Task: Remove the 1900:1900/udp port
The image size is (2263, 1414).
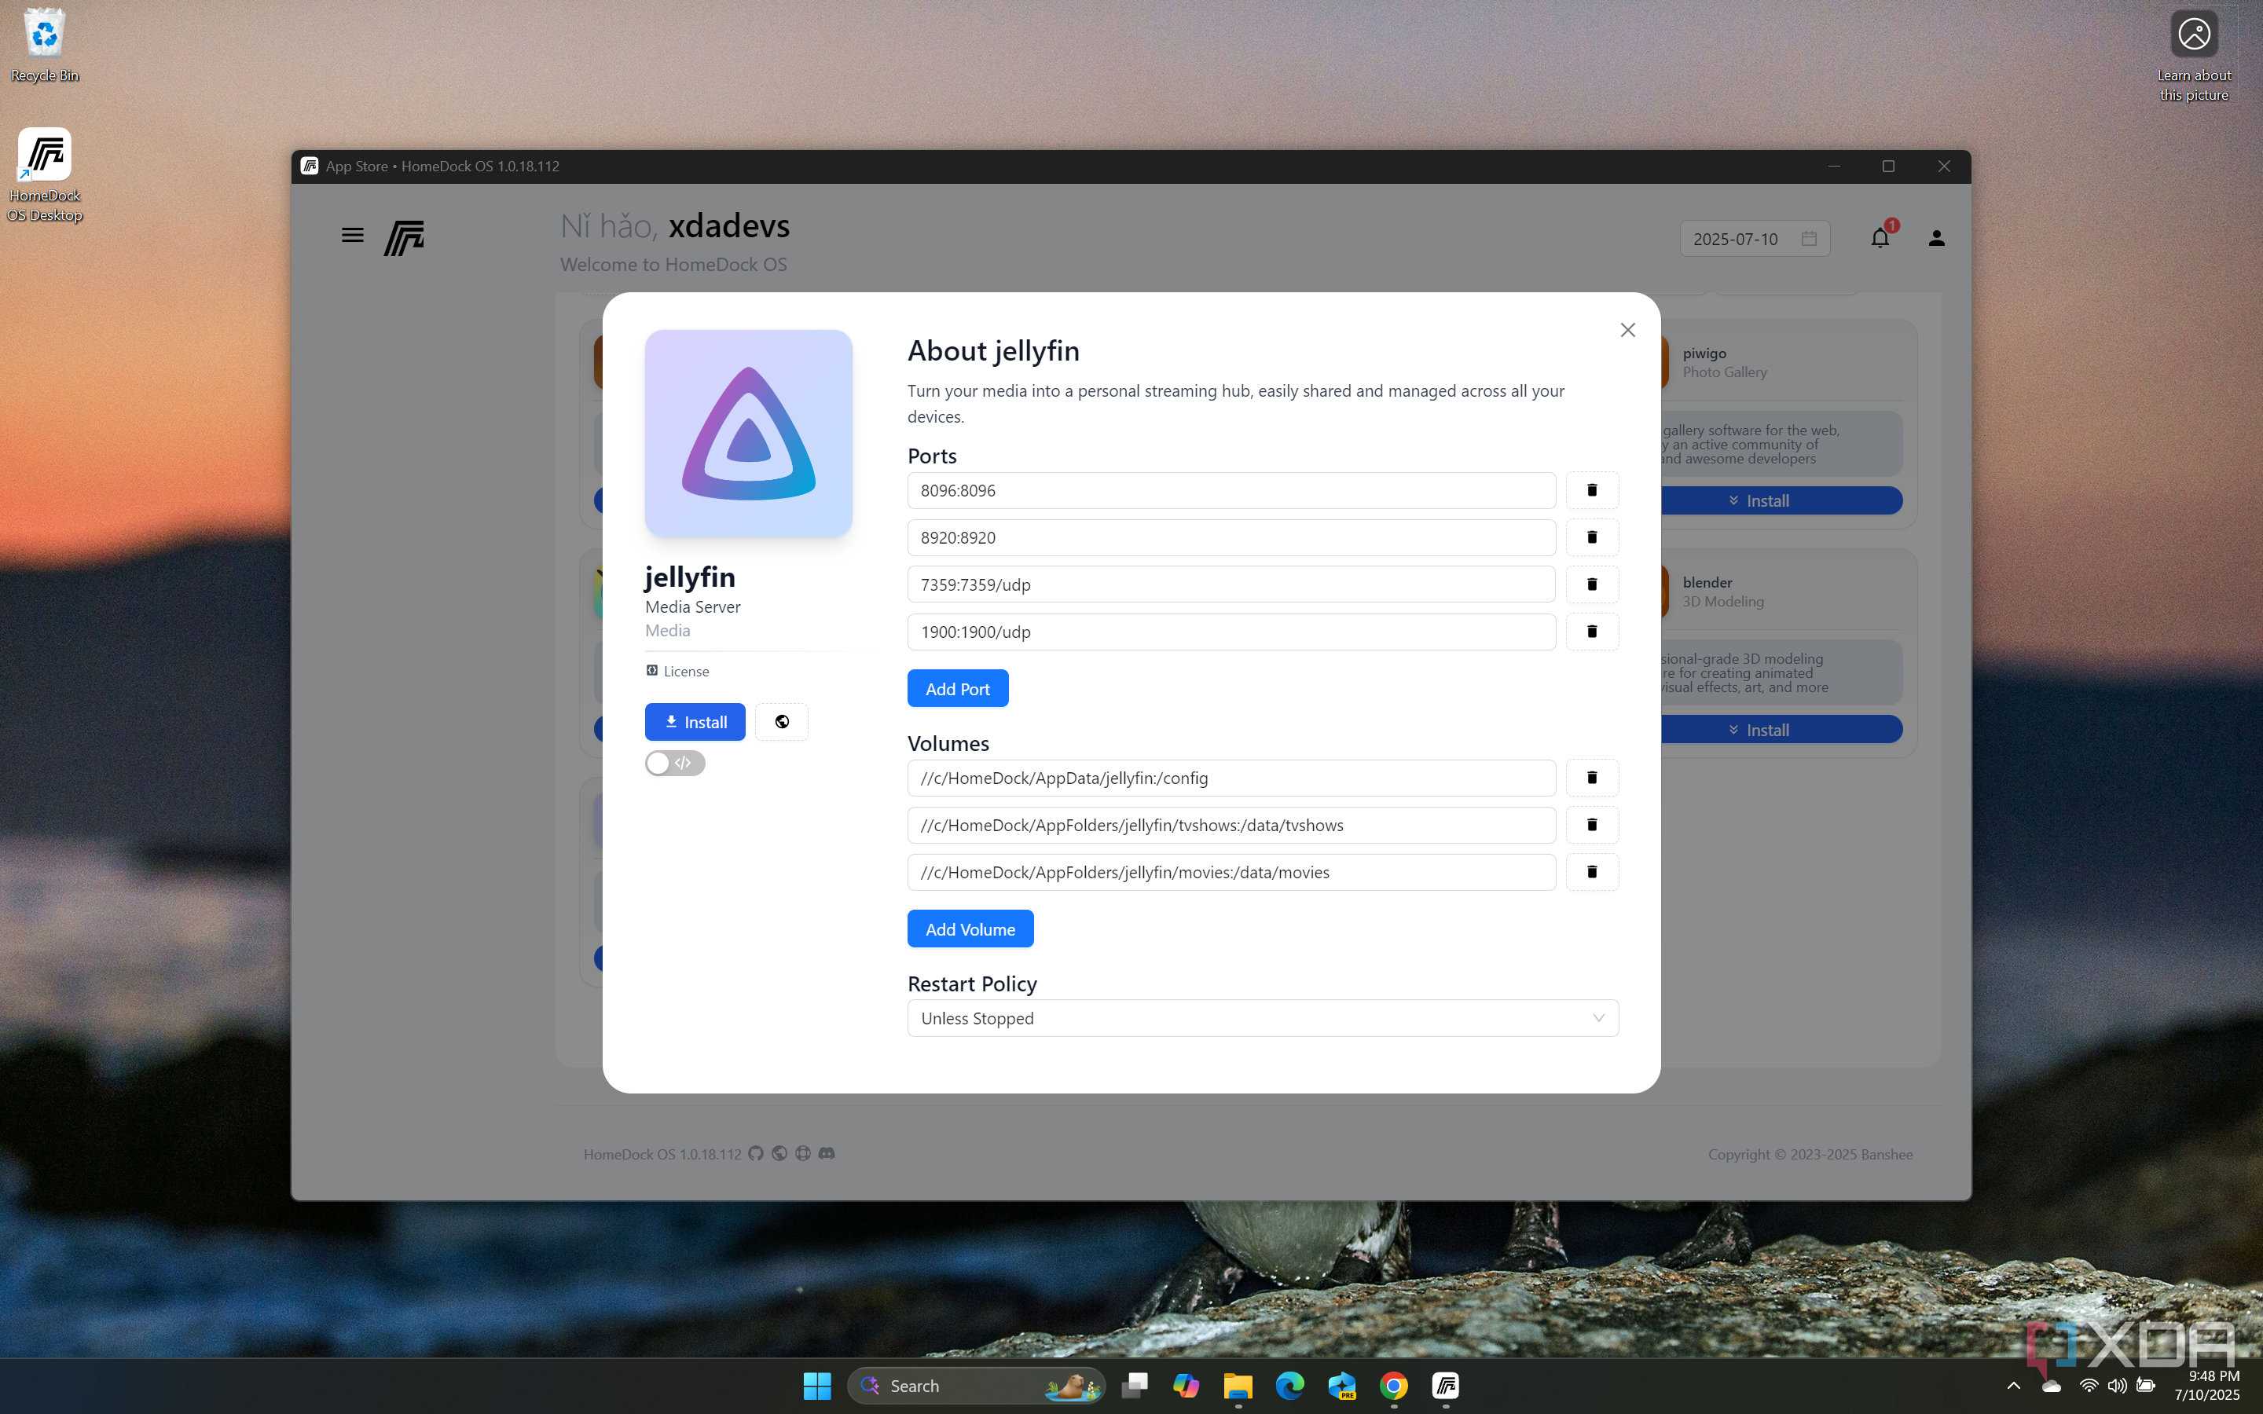Action: [1592, 632]
